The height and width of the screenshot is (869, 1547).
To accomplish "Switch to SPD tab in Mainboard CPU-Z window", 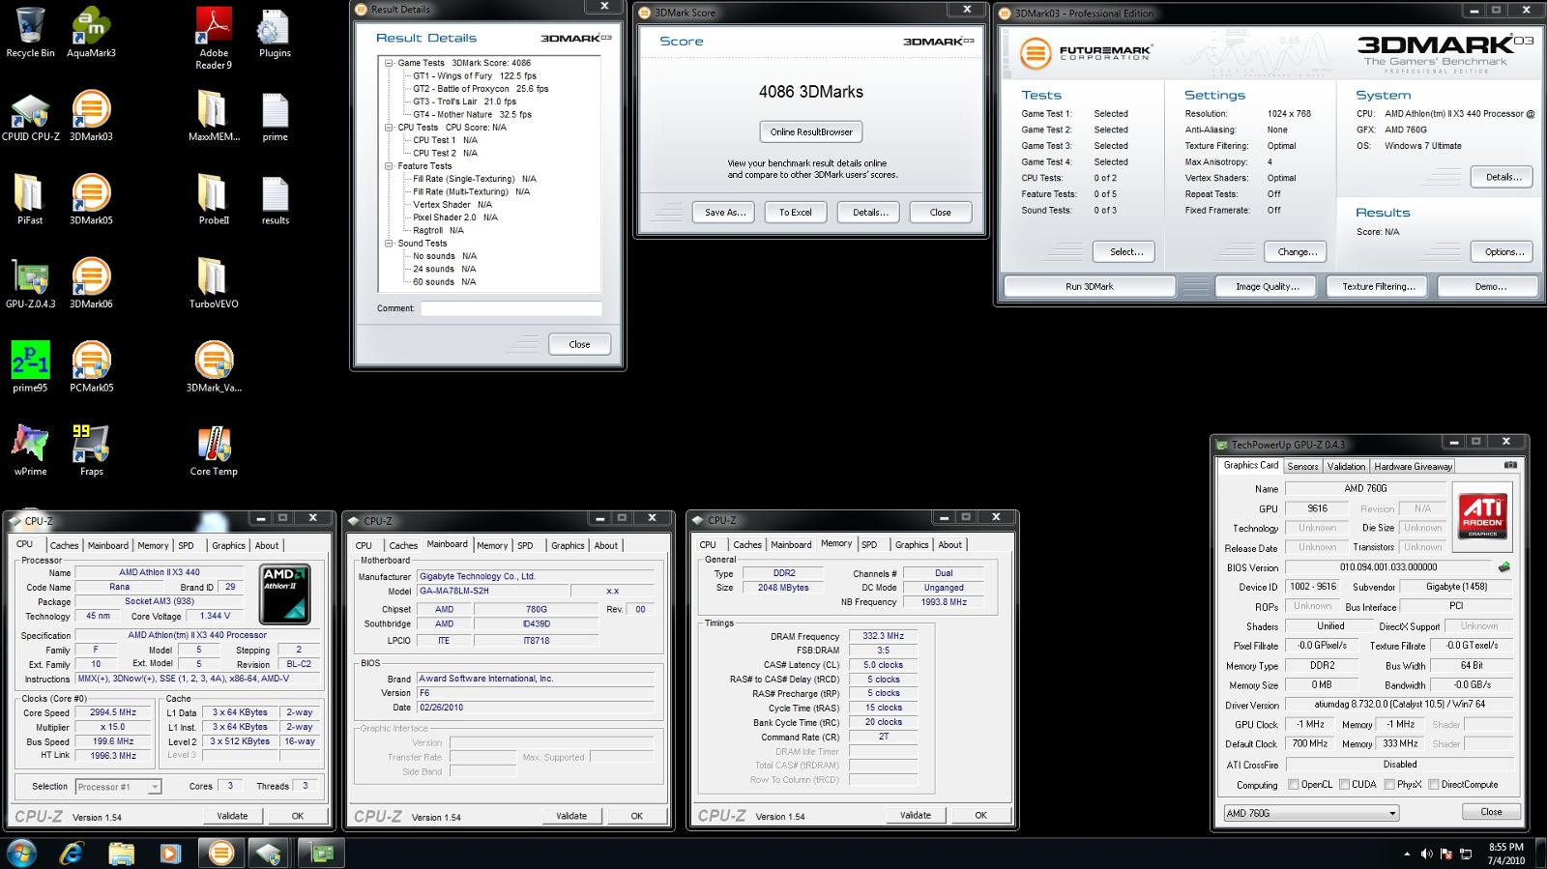I will point(525,545).
